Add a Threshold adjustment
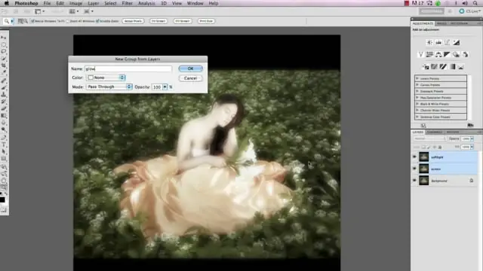Image resolution: width=483 pixels, height=271 pixels. 443,67
